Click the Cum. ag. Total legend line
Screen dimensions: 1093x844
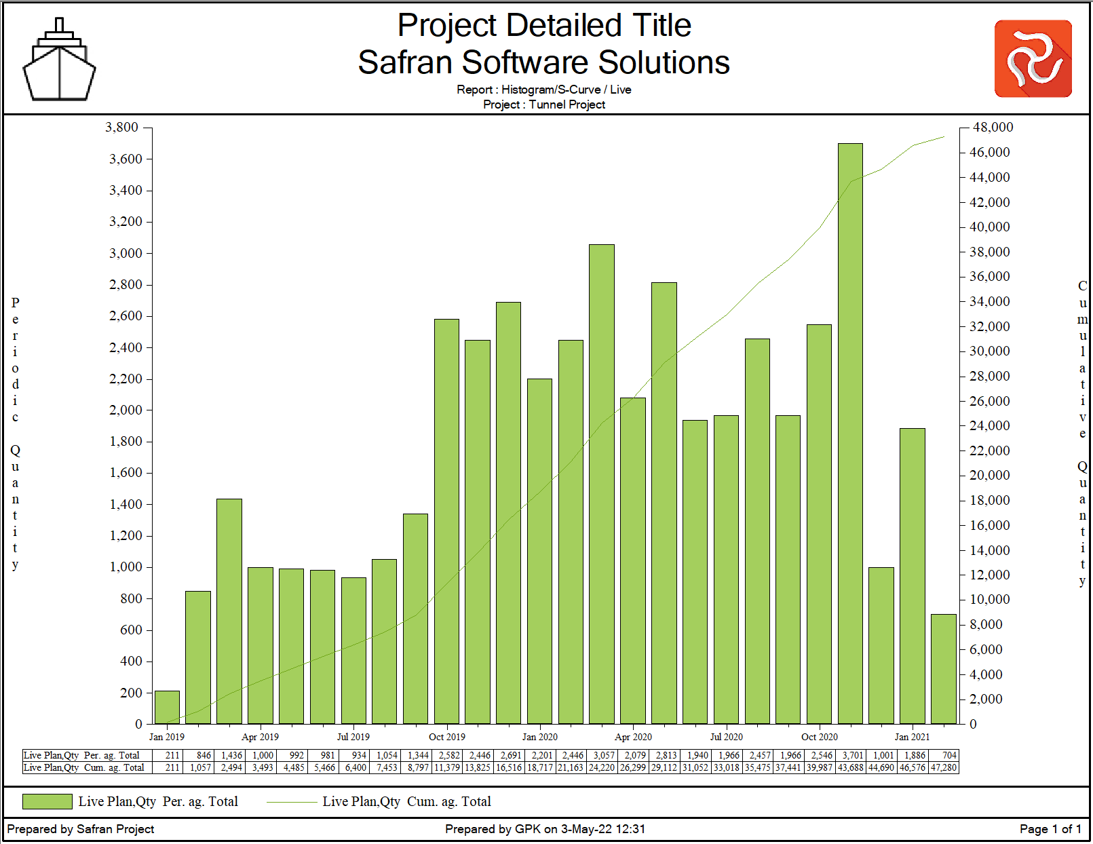point(292,802)
